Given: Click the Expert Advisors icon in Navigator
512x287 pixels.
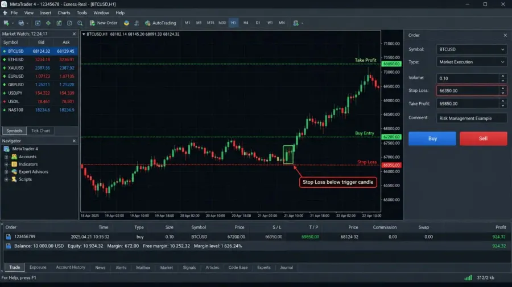Looking at the screenshot, I should click(14, 171).
